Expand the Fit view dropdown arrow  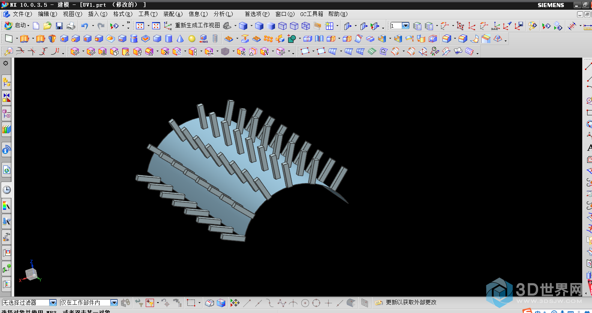click(148, 26)
